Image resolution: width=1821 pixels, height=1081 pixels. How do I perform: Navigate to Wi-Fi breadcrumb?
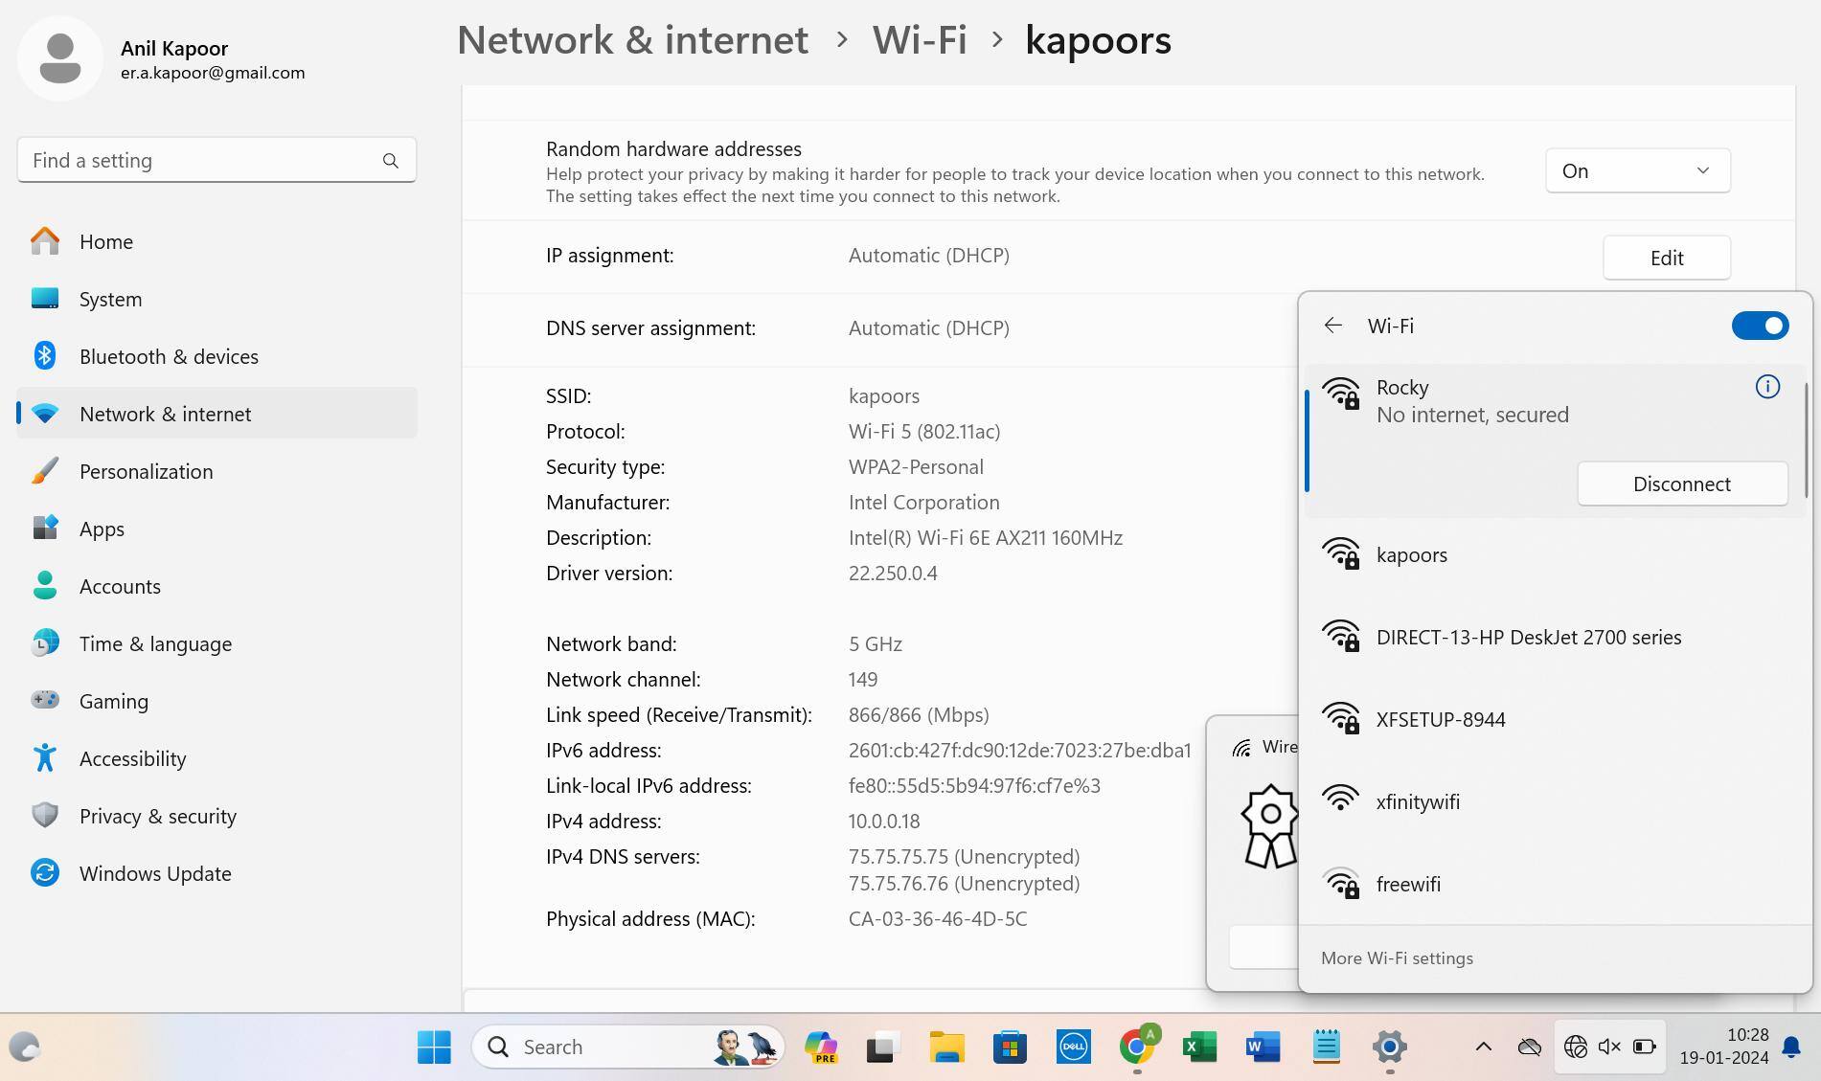(x=919, y=40)
